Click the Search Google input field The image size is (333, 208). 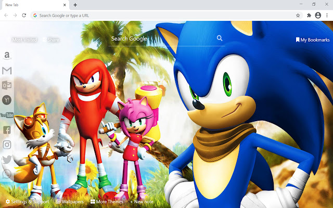[x=166, y=39]
